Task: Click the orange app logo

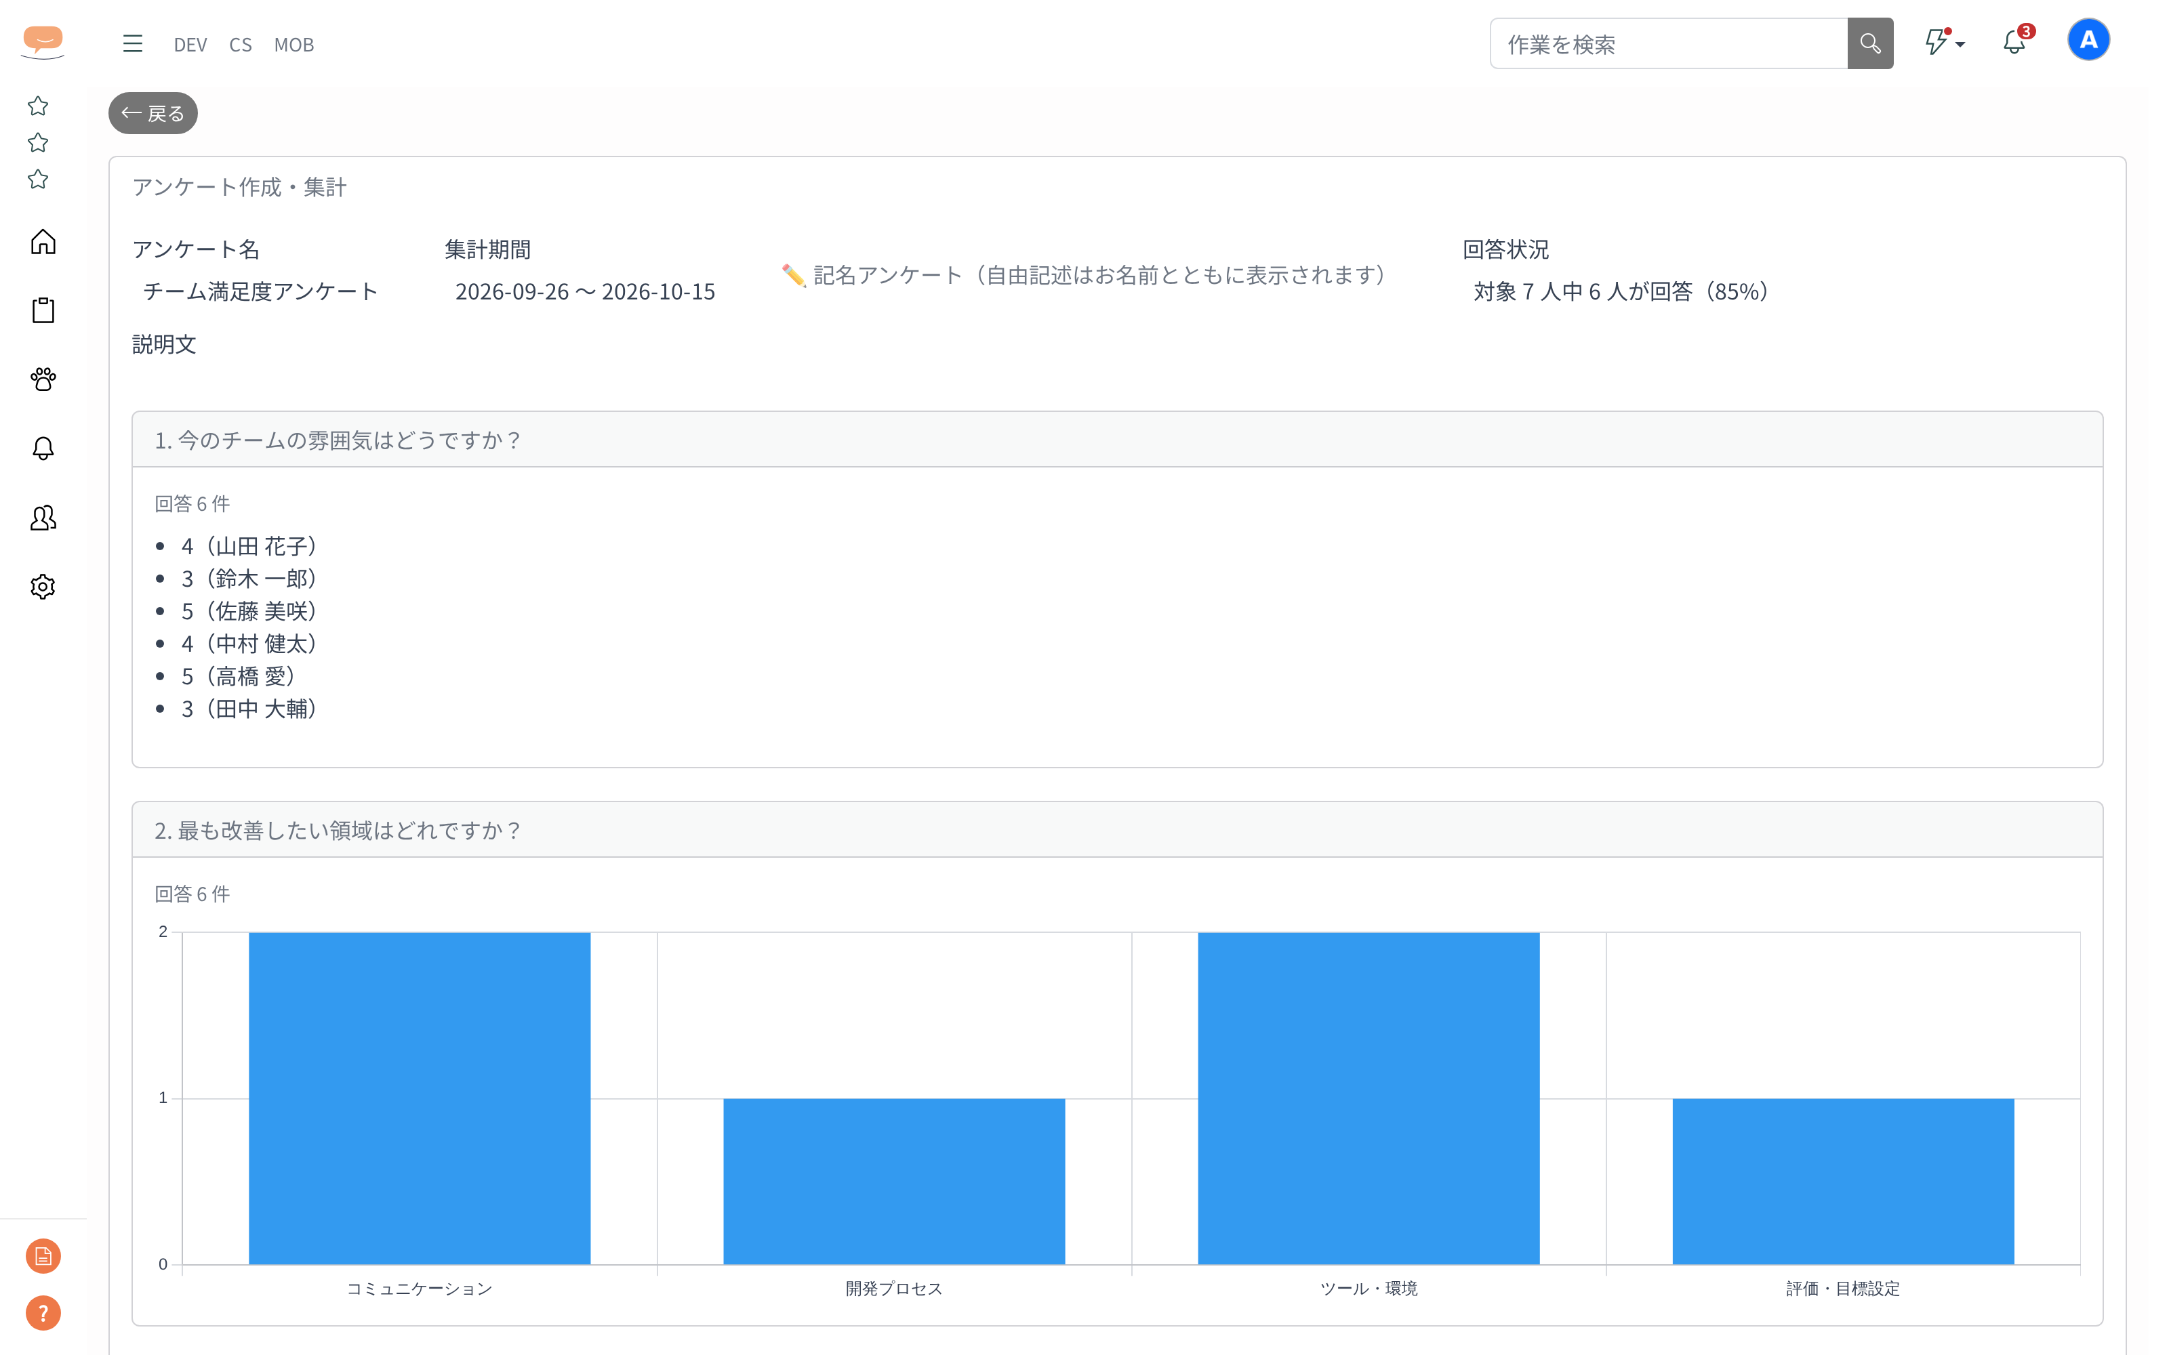Action: 42,41
